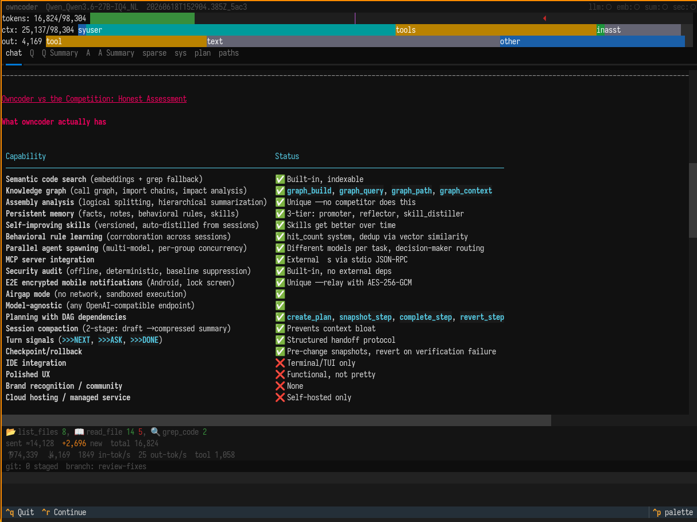Image resolution: width=697 pixels, height=522 pixels.
Task: Click the list_files folder icon
Action: point(10,432)
